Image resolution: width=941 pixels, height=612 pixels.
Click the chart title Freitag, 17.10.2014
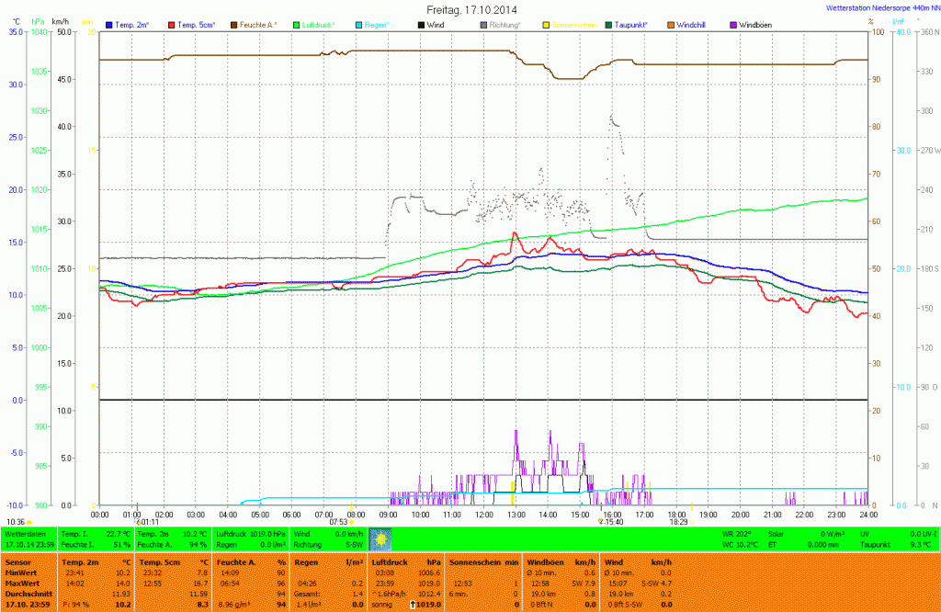[x=471, y=9]
